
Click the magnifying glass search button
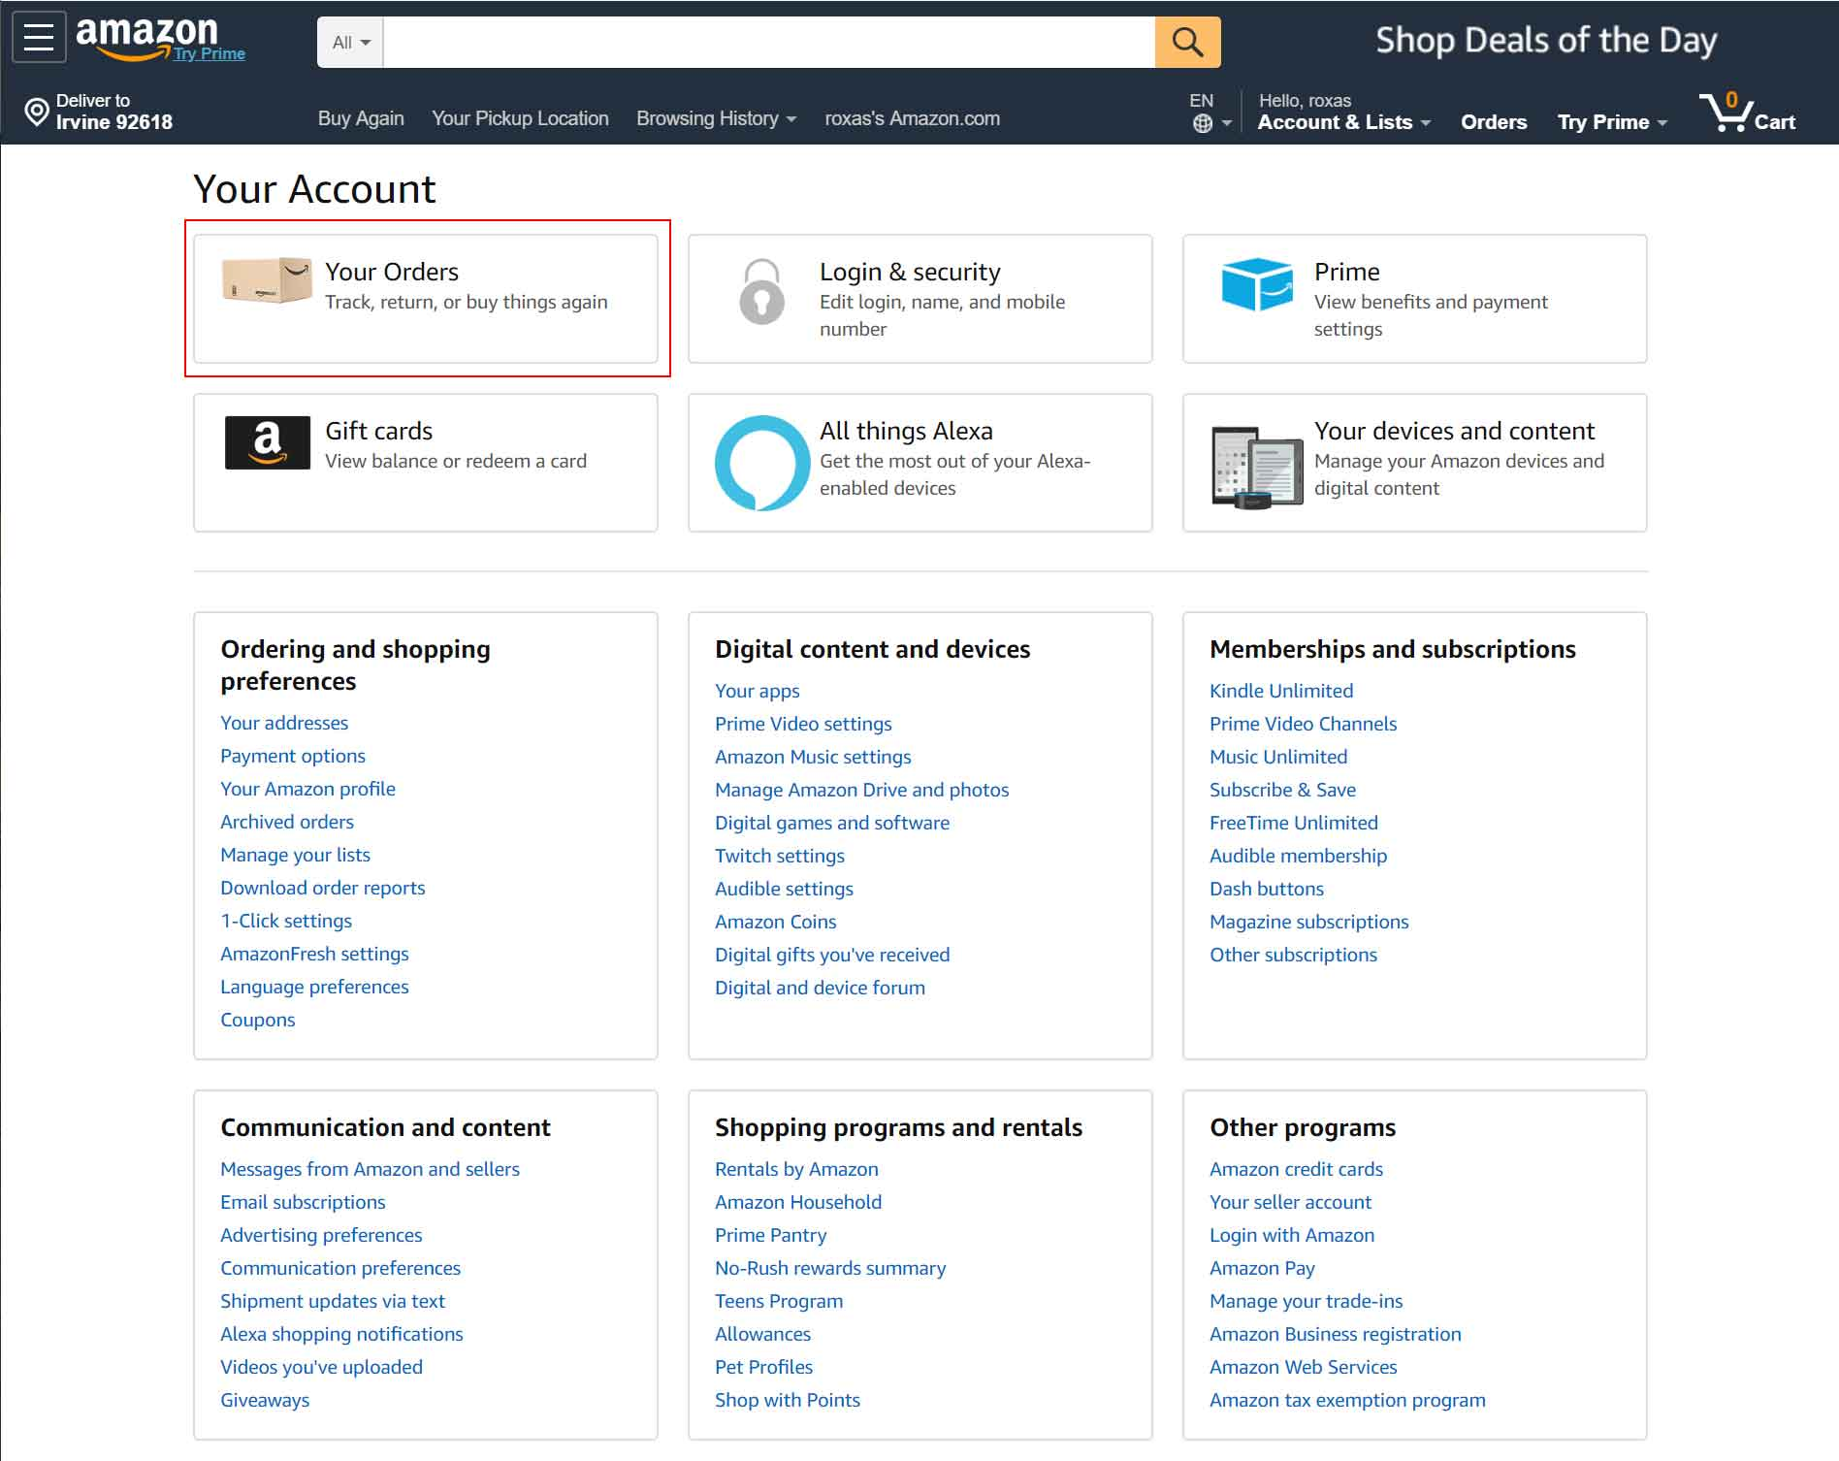point(1187,42)
